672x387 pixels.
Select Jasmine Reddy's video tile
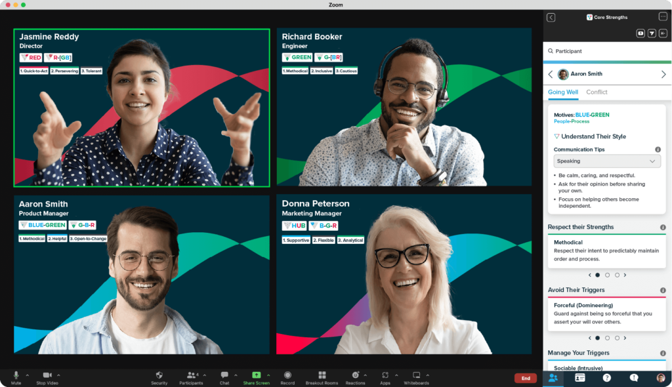click(142, 108)
